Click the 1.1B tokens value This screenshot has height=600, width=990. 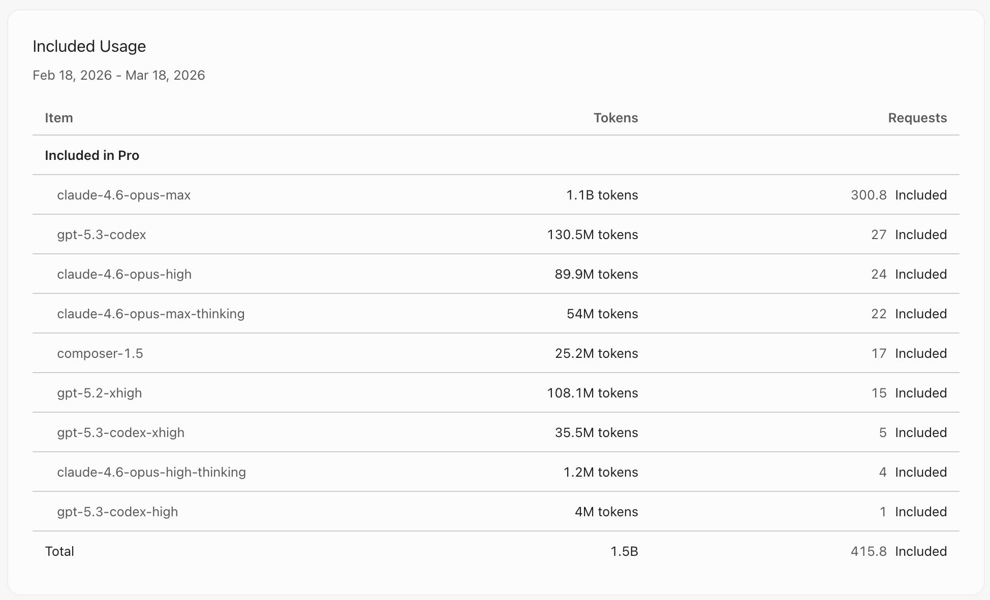602,195
